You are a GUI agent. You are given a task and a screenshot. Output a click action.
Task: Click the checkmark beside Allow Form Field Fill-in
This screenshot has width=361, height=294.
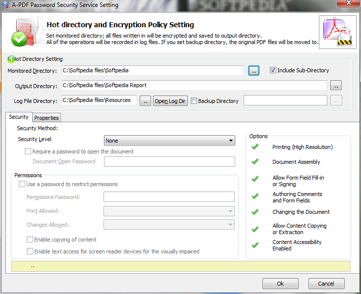[x=255, y=179]
